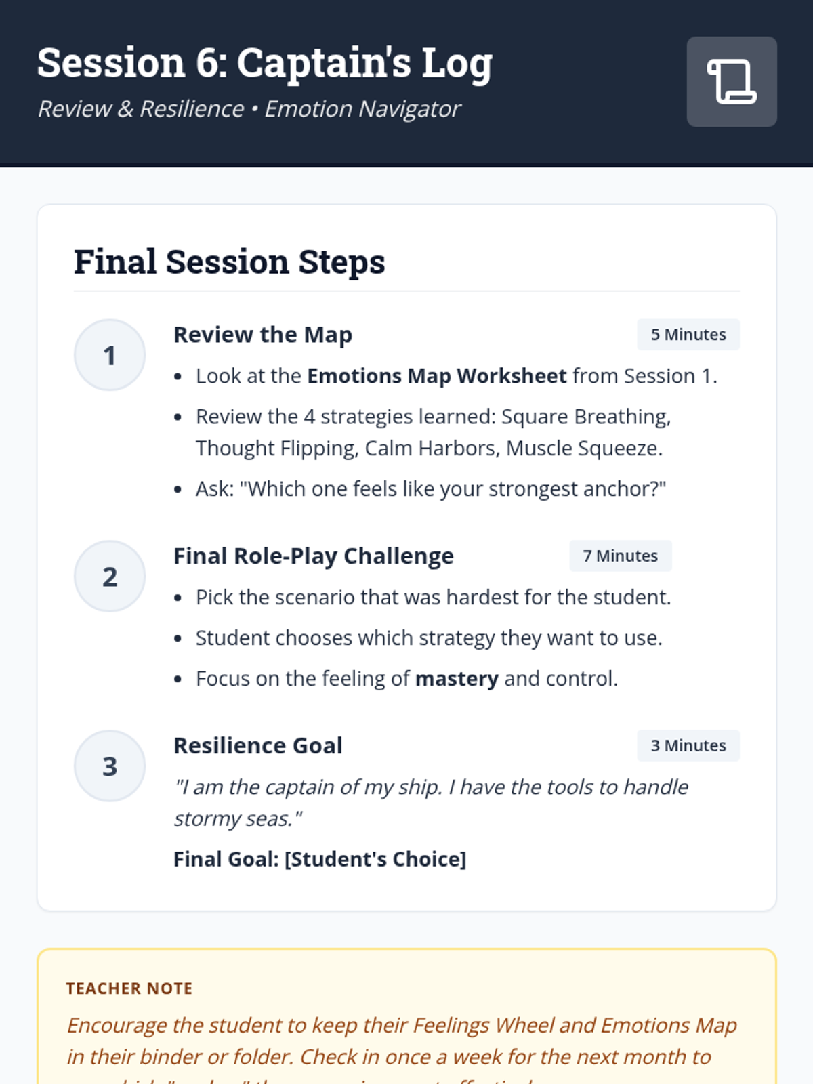Click the bold Emotions Map Worksheet text

[436, 376]
